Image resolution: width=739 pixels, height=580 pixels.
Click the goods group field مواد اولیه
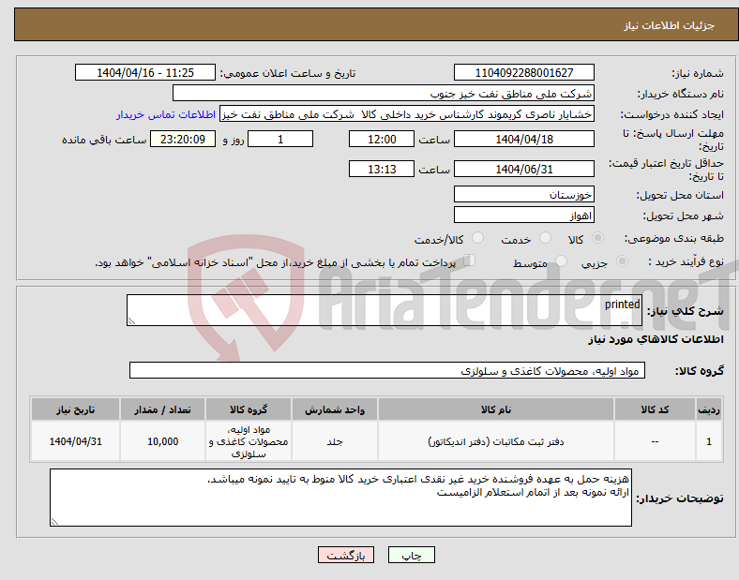387,370
